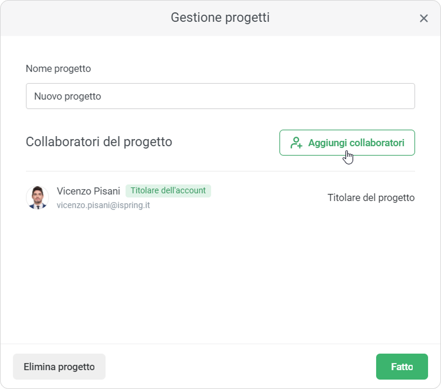The height and width of the screenshot is (389, 441).
Task: Click the Elimina progetto button
Action: 59,367
